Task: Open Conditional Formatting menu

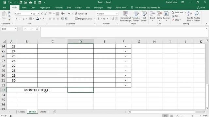Action: pyautogui.click(x=125, y=17)
